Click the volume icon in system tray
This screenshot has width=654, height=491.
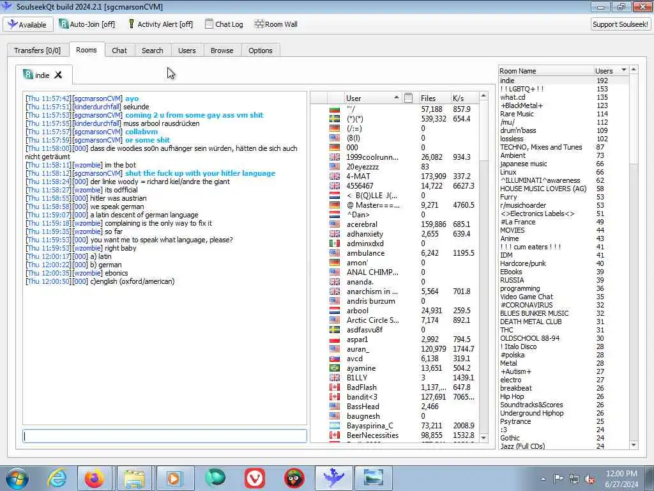pos(590,479)
